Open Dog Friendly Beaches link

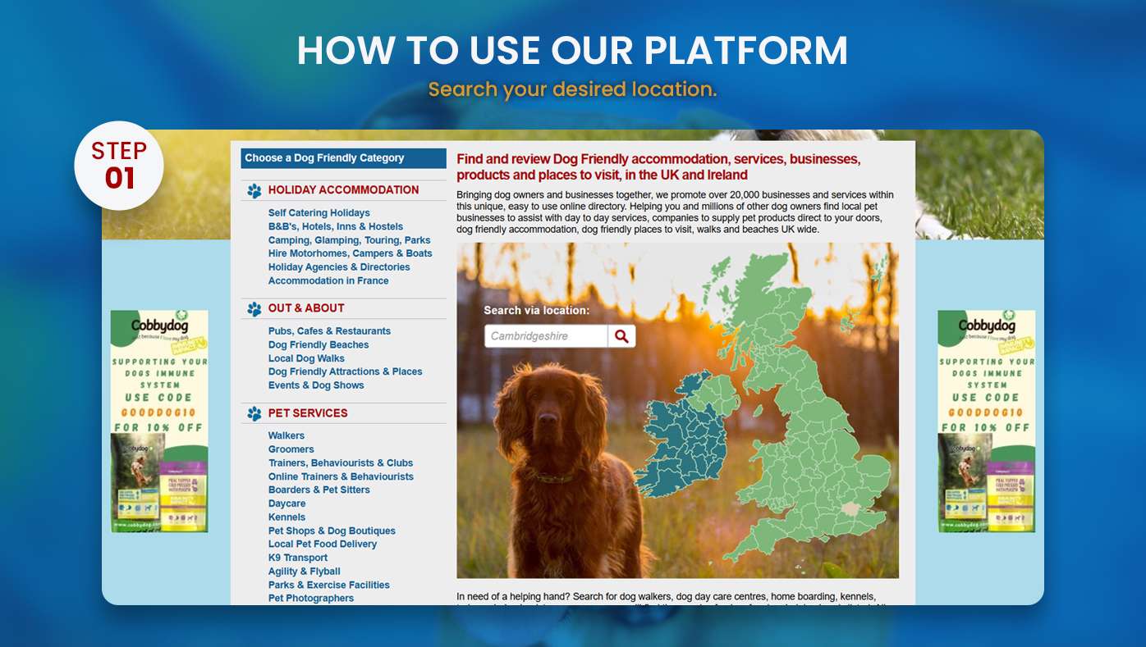point(319,345)
